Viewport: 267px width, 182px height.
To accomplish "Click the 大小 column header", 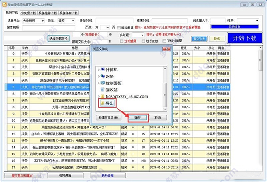I will 197,48.
